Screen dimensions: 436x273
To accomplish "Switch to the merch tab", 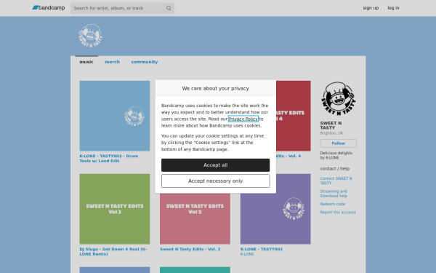I will click(x=112, y=62).
